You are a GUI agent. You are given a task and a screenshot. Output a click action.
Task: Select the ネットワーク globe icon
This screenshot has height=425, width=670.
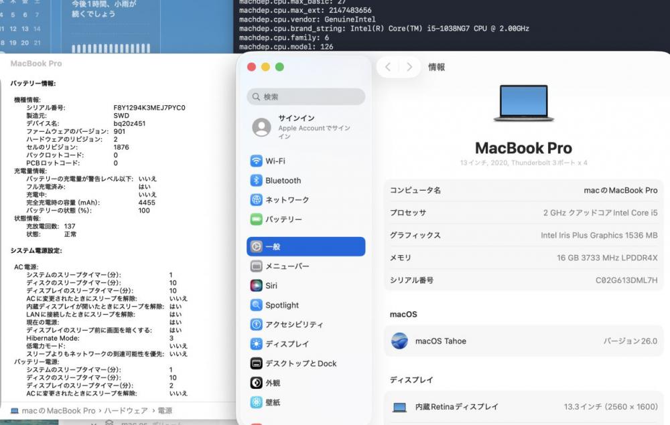coord(256,199)
